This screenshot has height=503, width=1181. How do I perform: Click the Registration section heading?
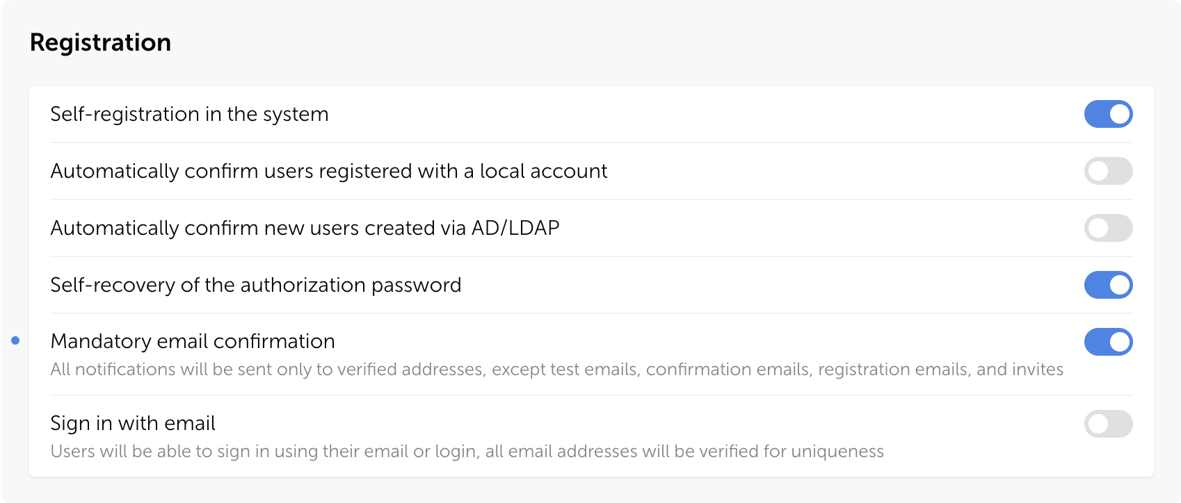(x=100, y=42)
